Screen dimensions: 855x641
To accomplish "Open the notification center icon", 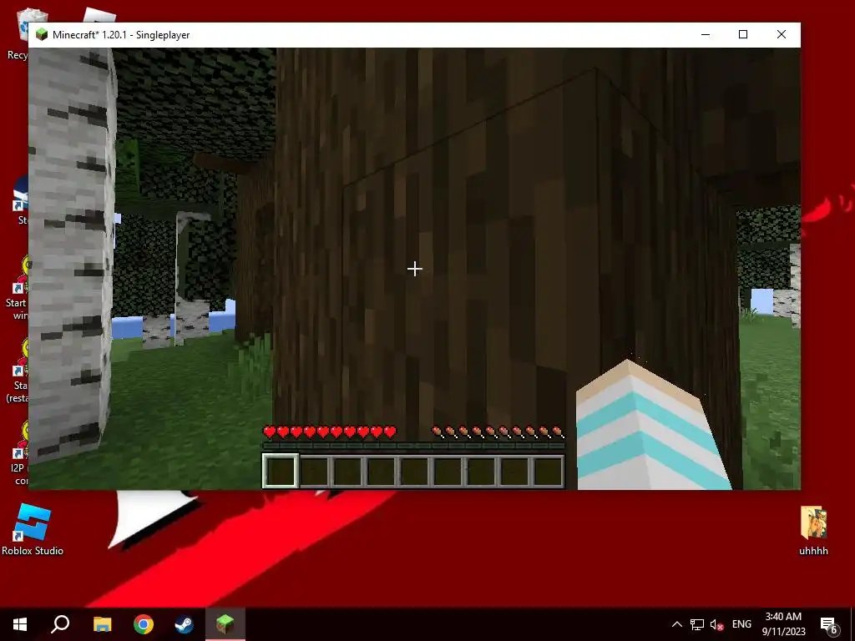I will tap(829, 624).
